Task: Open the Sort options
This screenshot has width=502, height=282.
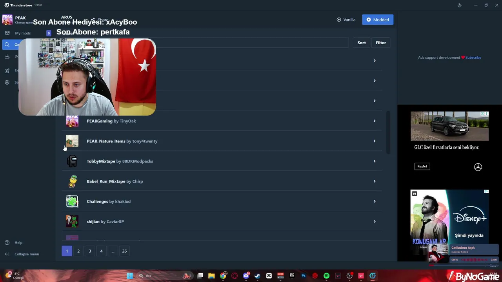Action: [x=362, y=43]
